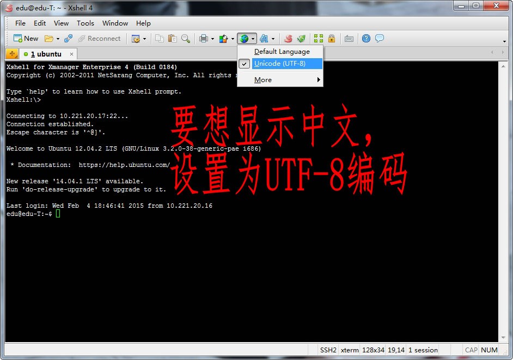
Task: Expand the color scheme dropdown arrow
Action: 233,39
